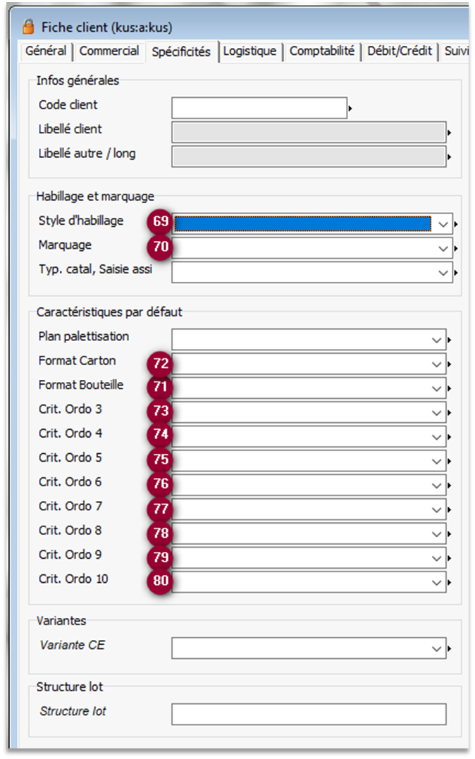Click the numbered marker 69 badge
475x759 pixels.
[x=161, y=222]
